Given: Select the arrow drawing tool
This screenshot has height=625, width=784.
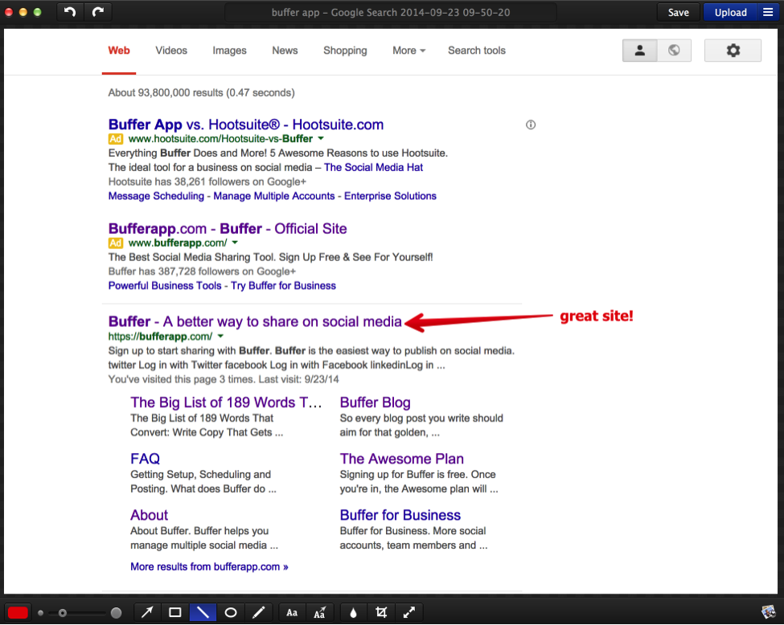Looking at the screenshot, I should click(x=147, y=612).
